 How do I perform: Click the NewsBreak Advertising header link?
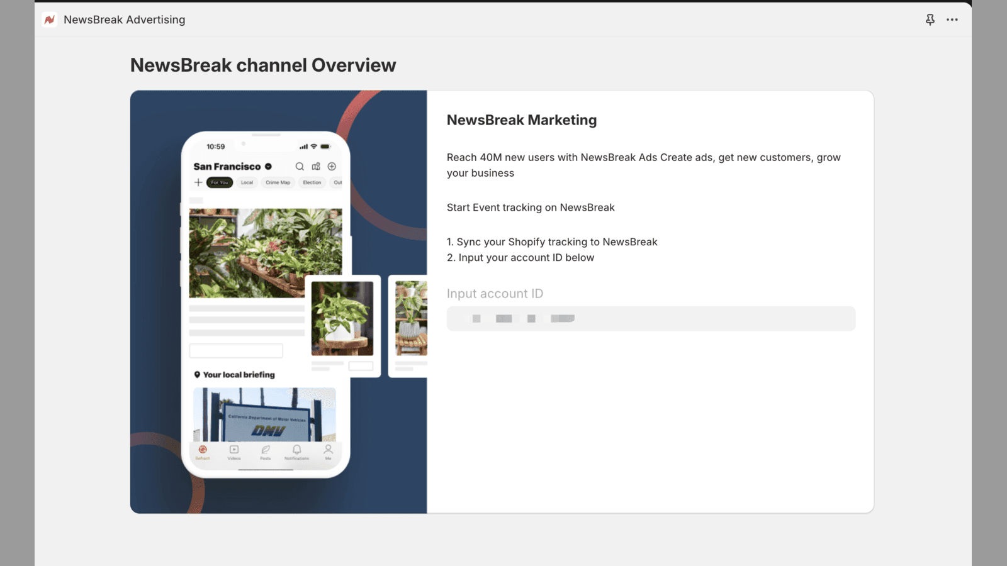click(x=123, y=19)
